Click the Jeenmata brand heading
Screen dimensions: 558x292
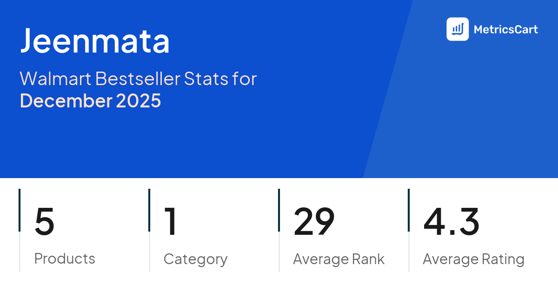coord(95,41)
